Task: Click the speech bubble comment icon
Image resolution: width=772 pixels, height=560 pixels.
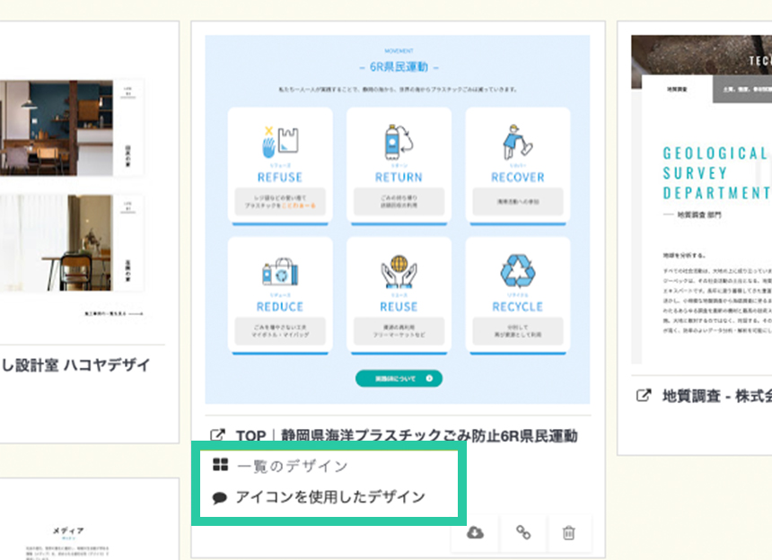Action: (x=220, y=497)
